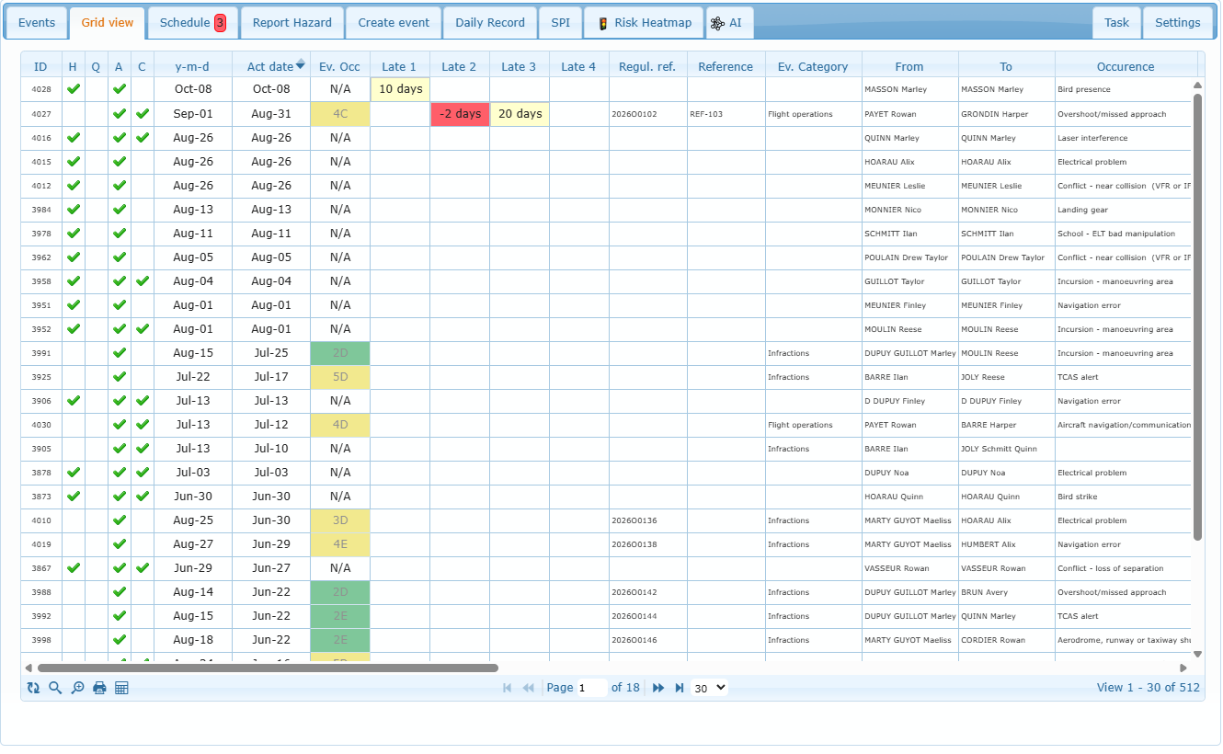Click regulation reference 2026O0142

coord(634,592)
